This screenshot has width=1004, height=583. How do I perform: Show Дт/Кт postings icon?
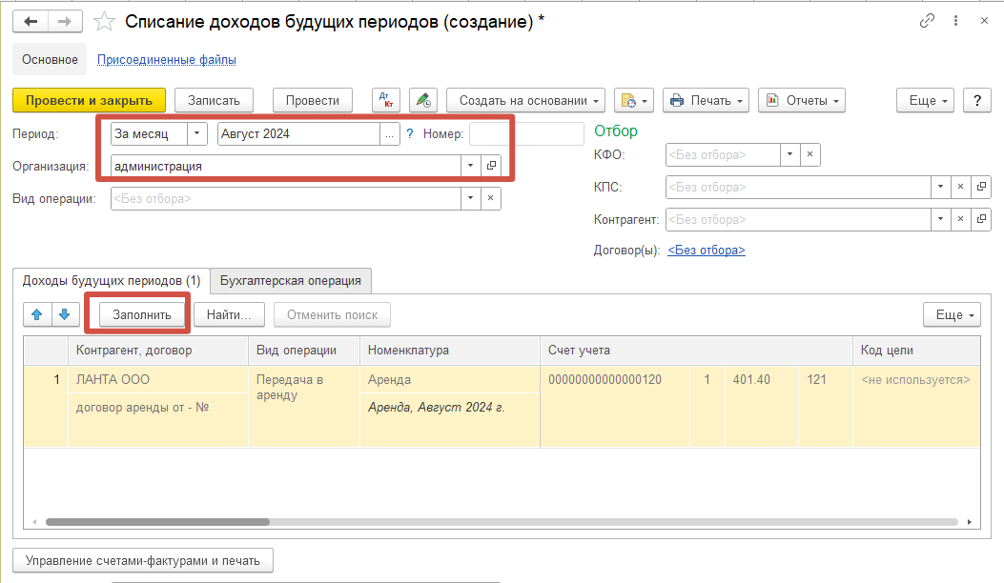click(386, 100)
